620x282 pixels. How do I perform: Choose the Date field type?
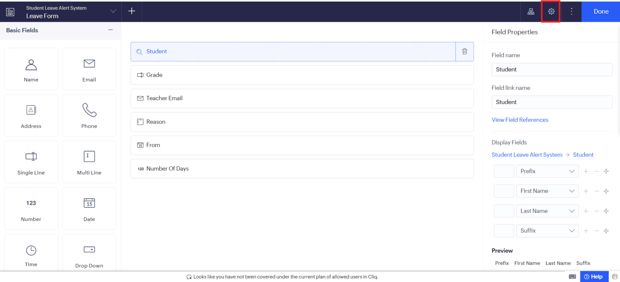point(89,208)
